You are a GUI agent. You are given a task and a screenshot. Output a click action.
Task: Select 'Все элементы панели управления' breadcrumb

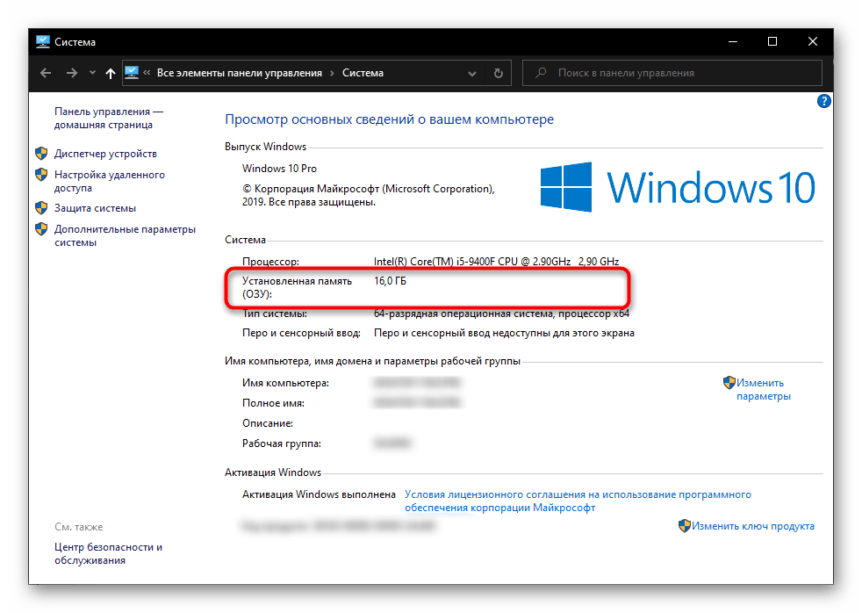tap(239, 73)
